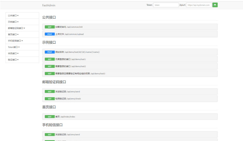Click the GET badge for /api/demo/test1
Screen dimensions: 243x141
point(50,59)
